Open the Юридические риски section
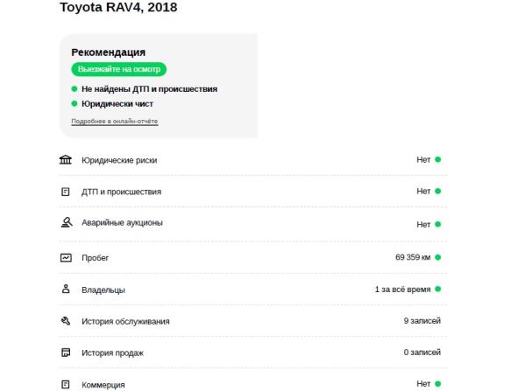This screenshot has width=518, height=391. click(x=119, y=160)
